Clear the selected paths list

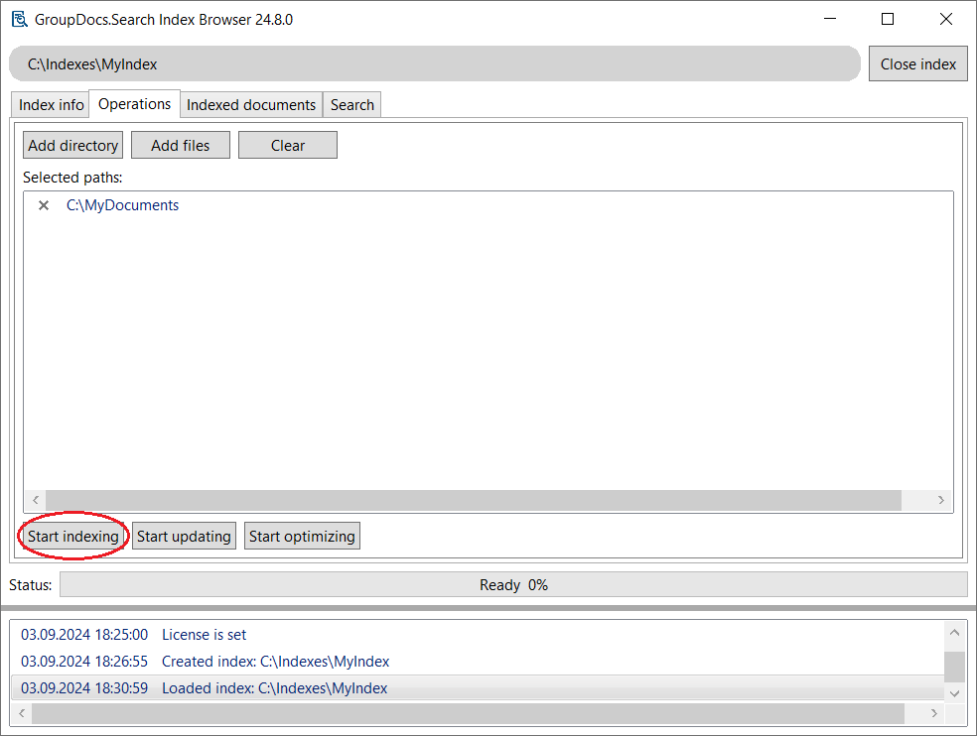pos(287,145)
